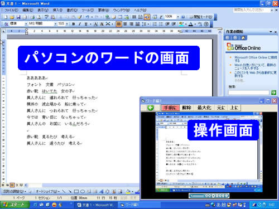Click the character shading A icon
The image size is (279, 209).
click(102, 24)
